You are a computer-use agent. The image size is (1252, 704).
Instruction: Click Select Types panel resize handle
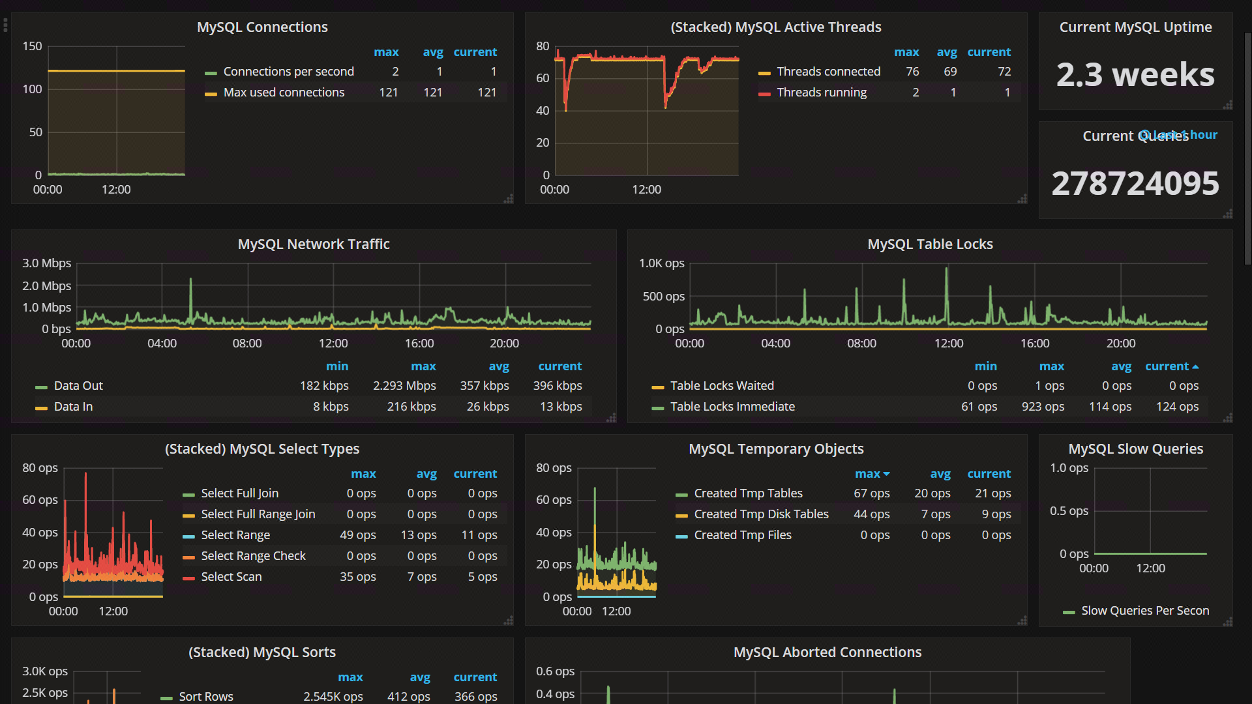click(x=509, y=621)
